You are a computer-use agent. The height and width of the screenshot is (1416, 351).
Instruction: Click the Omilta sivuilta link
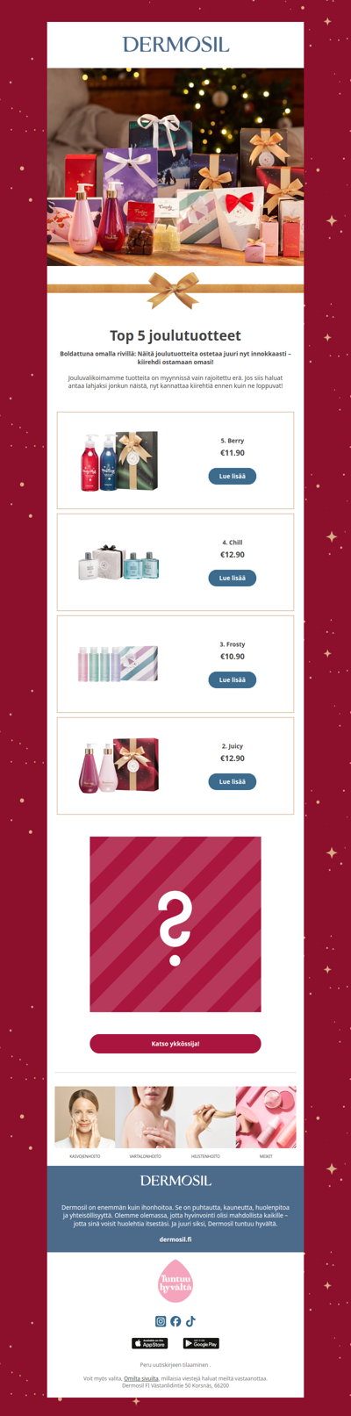pyautogui.click(x=141, y=1378)
